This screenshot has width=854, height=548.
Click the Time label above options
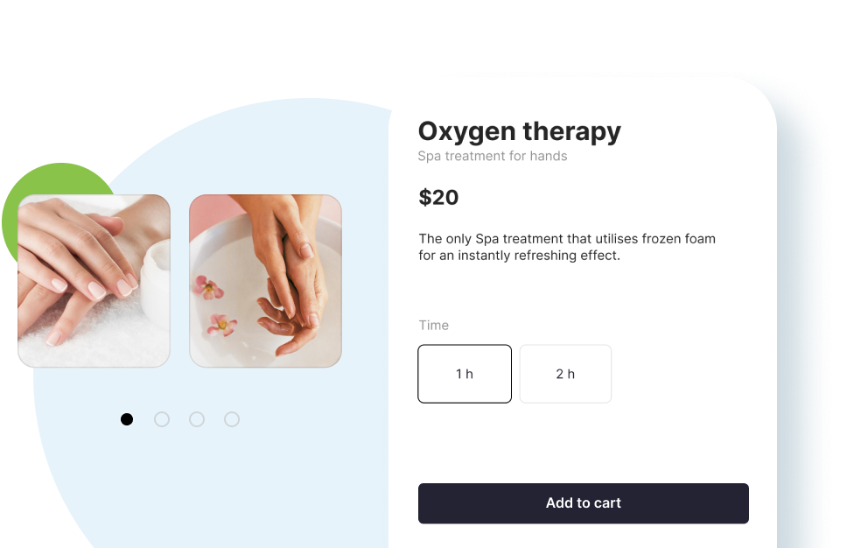click(x=433, y=325)
